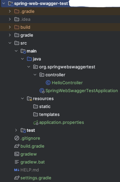Click the SpringWebSwaggerTestApplication runnable class icon
120x182 pixels.
pos(42,91)
